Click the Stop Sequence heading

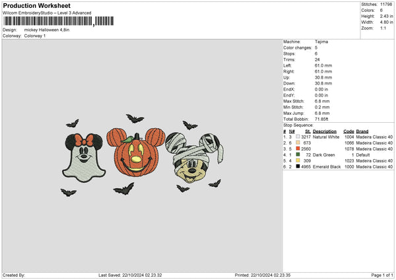point(298,125)
